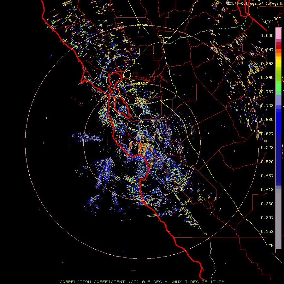Select the 0.680 legend value

tap(267, 120)
